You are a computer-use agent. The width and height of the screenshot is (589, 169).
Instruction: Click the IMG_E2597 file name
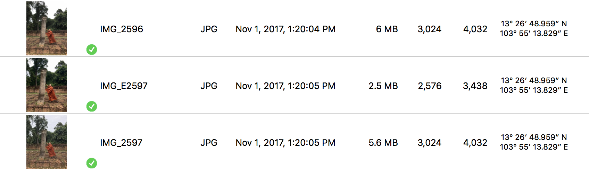pos(124,86)
